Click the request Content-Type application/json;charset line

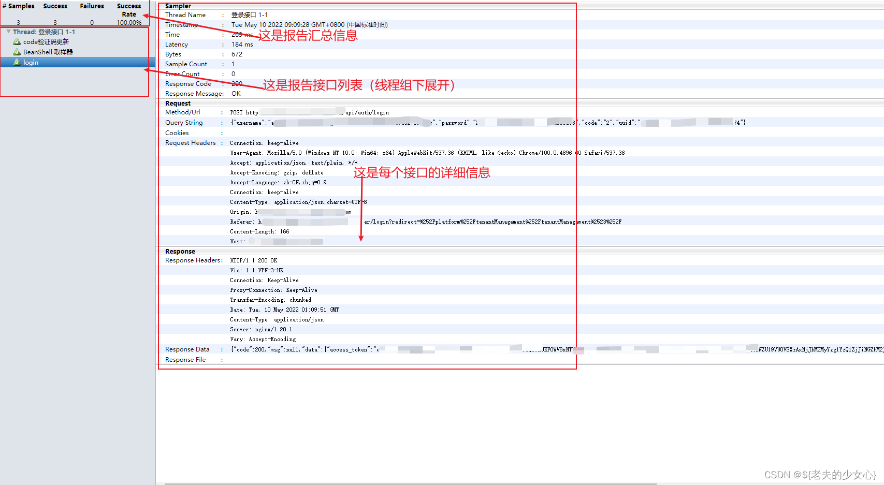point(299,202)
